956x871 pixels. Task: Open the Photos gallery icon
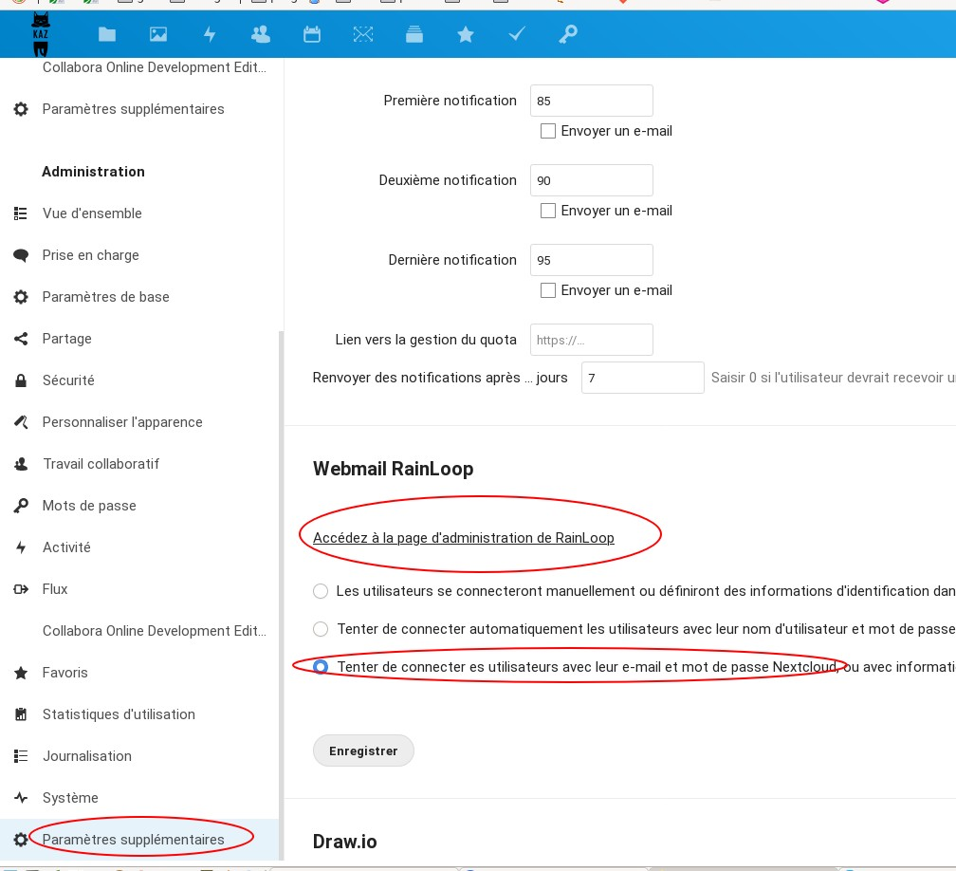pyautogui.click(x=158, y=35)
